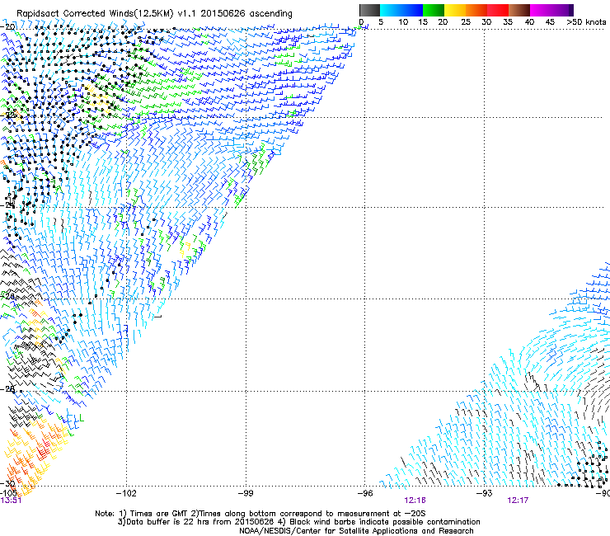
Task: Click the NOAA/NESDIS credit line
Action: click(x=356, y=531)
